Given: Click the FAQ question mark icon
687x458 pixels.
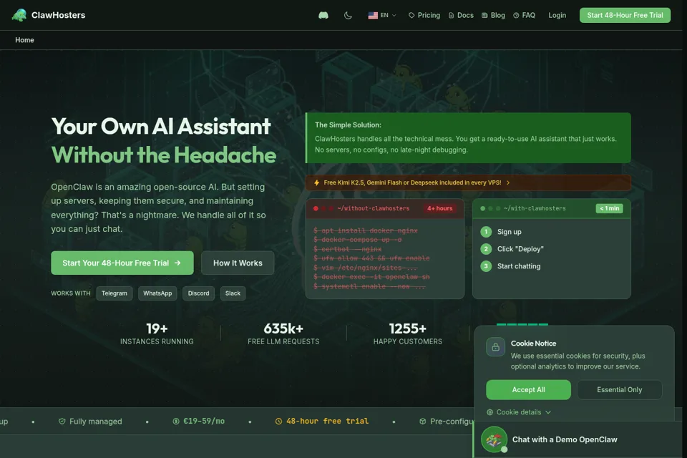Looking at the screenshot, I should (x=516, y=15).
